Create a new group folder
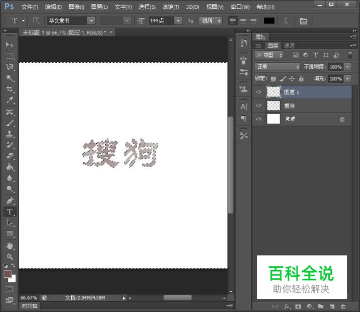The image size is (360, 312). (x=321, y=306)
